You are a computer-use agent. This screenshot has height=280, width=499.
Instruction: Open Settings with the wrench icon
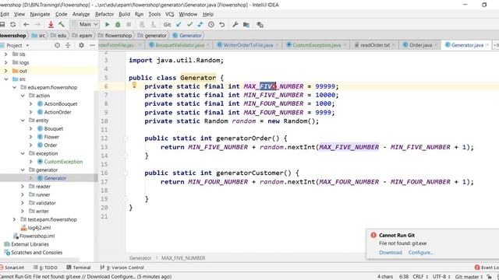pyautogui.click(x=235, y=24)
